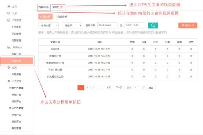Screen dimensions: 203x135
Task: Click the 文章名称 column header
Action: (x=55, y=42)
